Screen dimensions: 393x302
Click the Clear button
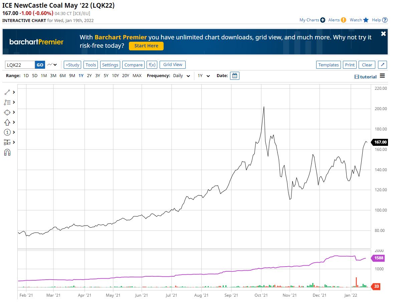tap(367, 65)
